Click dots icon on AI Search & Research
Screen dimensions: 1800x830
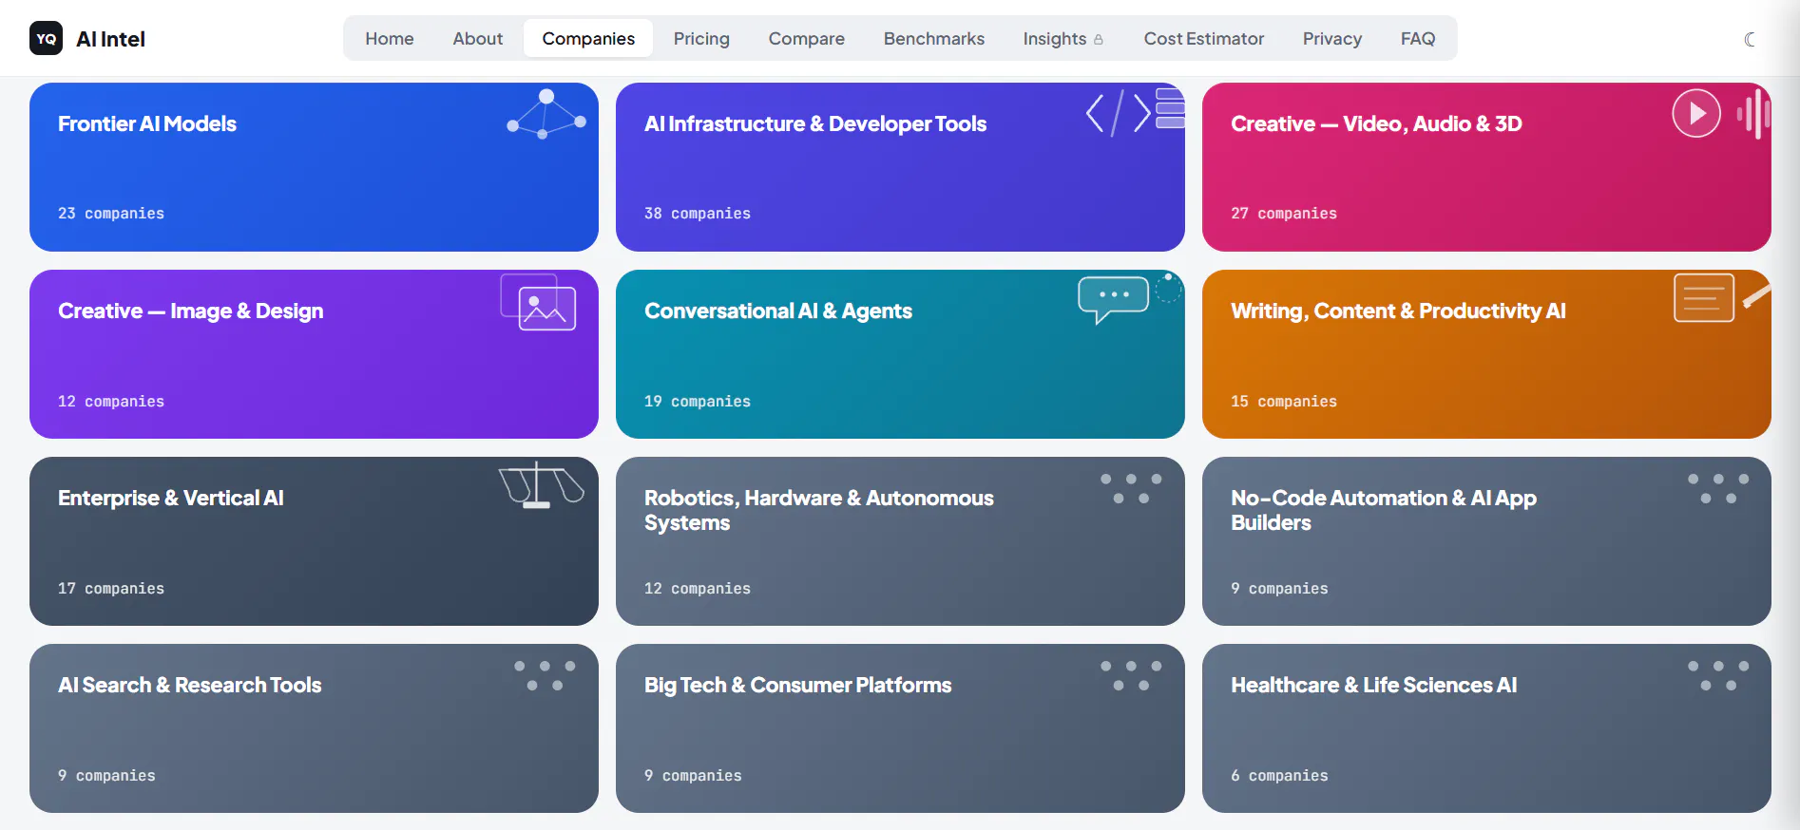[545, 675]
